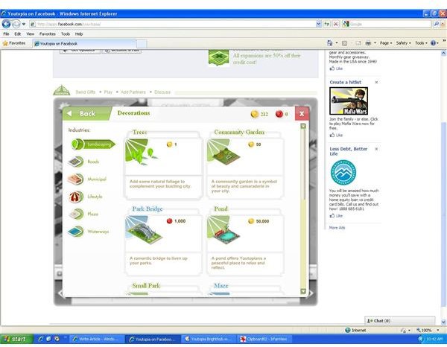This screenshot has width=447, height=347.
Task: Switch to Youtopia Brighthub taskbar window
Action: coord(209,339)
